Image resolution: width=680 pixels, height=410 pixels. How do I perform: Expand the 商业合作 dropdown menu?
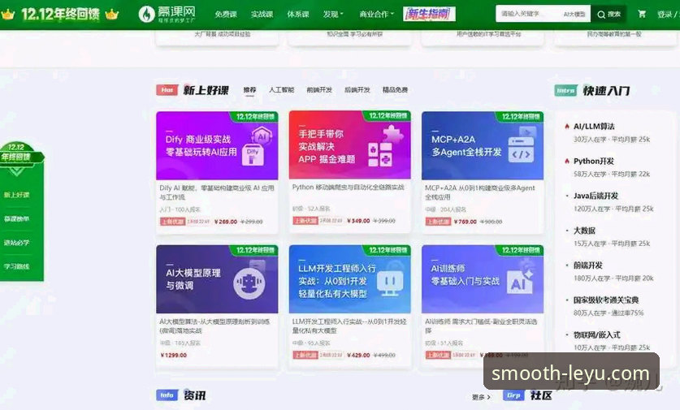pyautogui.click(x=376, y=15)
